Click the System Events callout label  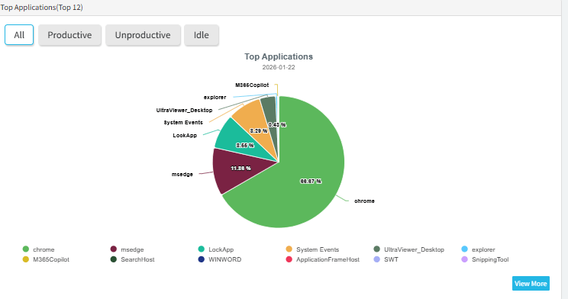(x=183, y=122)
